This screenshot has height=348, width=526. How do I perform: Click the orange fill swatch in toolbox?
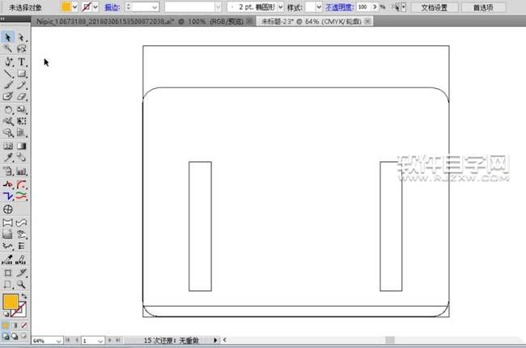coord(11,301)
